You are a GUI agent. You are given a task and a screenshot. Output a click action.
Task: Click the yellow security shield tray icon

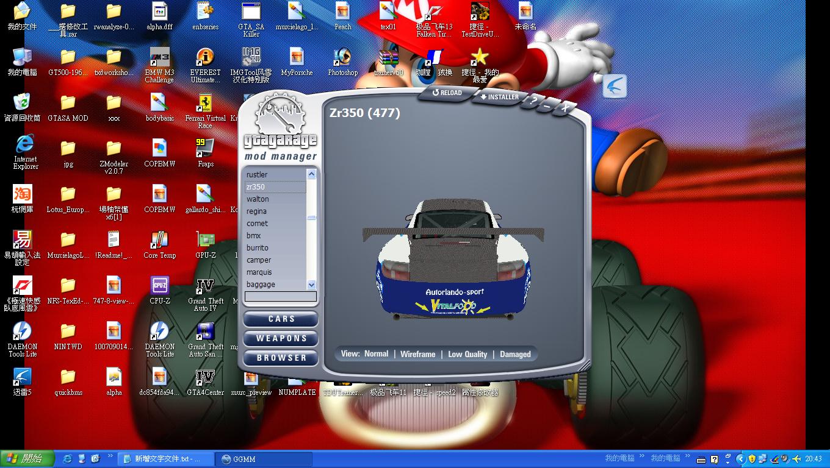pyautogui.click(x=752, y=459)
